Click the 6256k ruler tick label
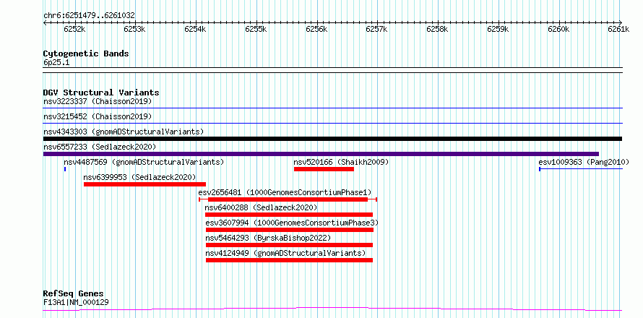Image resolution: width=643 pixels, height=318 pixels. (316, 29)
